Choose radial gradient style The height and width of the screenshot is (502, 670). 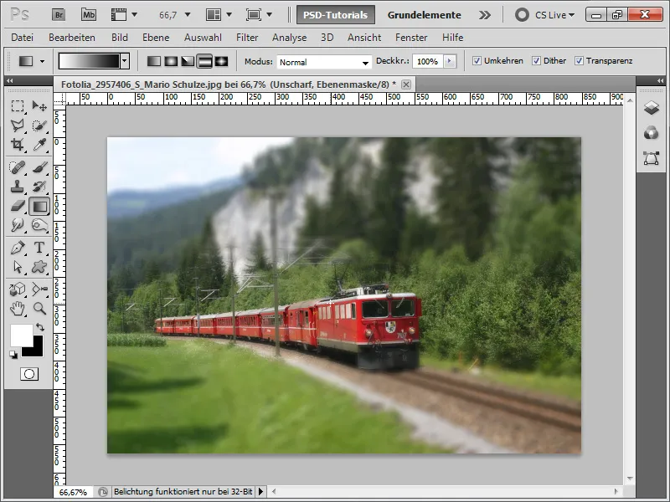pos(171,61)
